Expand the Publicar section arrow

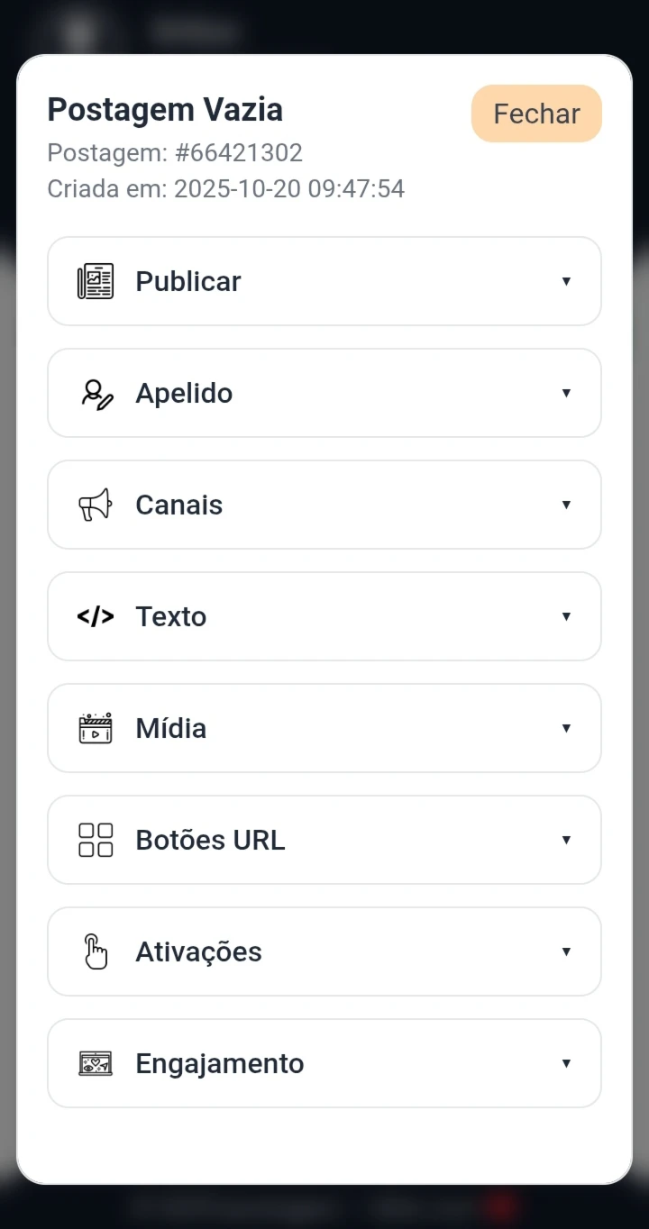566,281
